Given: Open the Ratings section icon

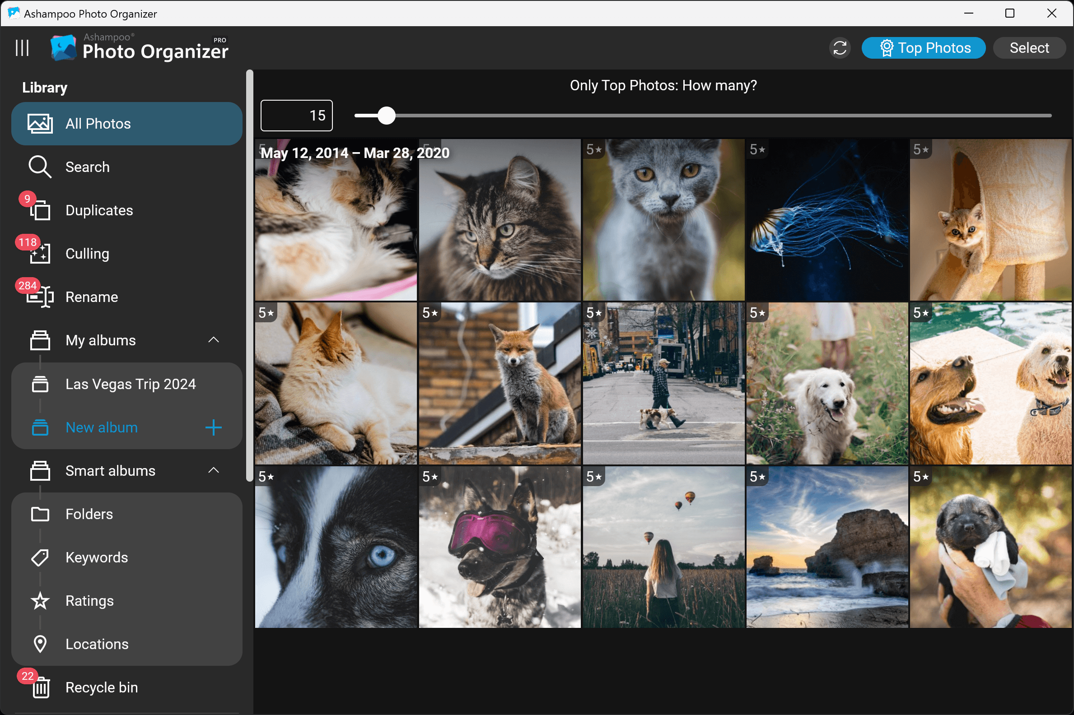Looking at the screenshot, I should pos(40,600).
